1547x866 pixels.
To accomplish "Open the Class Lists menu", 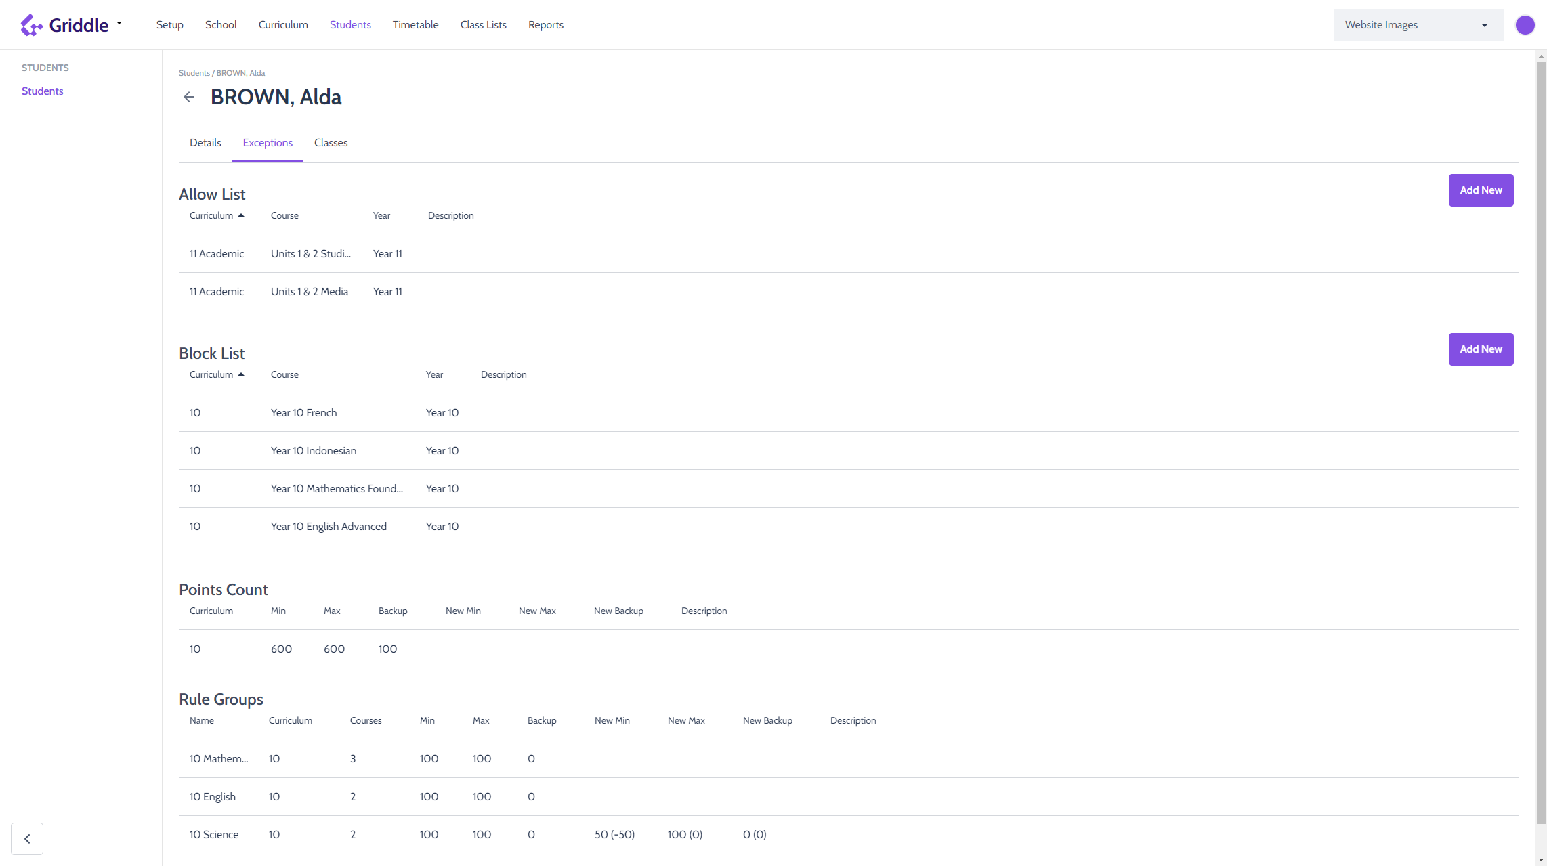I will (x=483, y=25).
